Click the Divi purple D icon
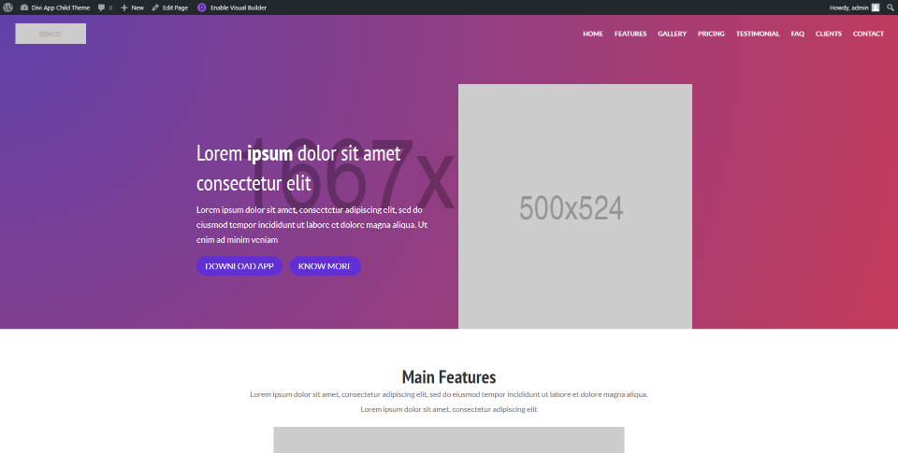898x453 pixels. (202, 7)
